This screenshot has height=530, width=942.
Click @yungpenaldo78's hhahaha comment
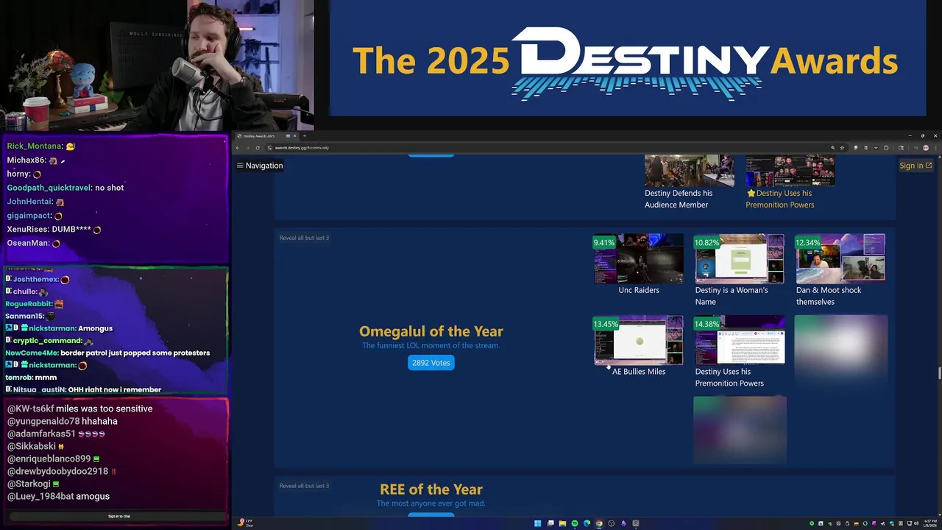click(x=63, y=421)
